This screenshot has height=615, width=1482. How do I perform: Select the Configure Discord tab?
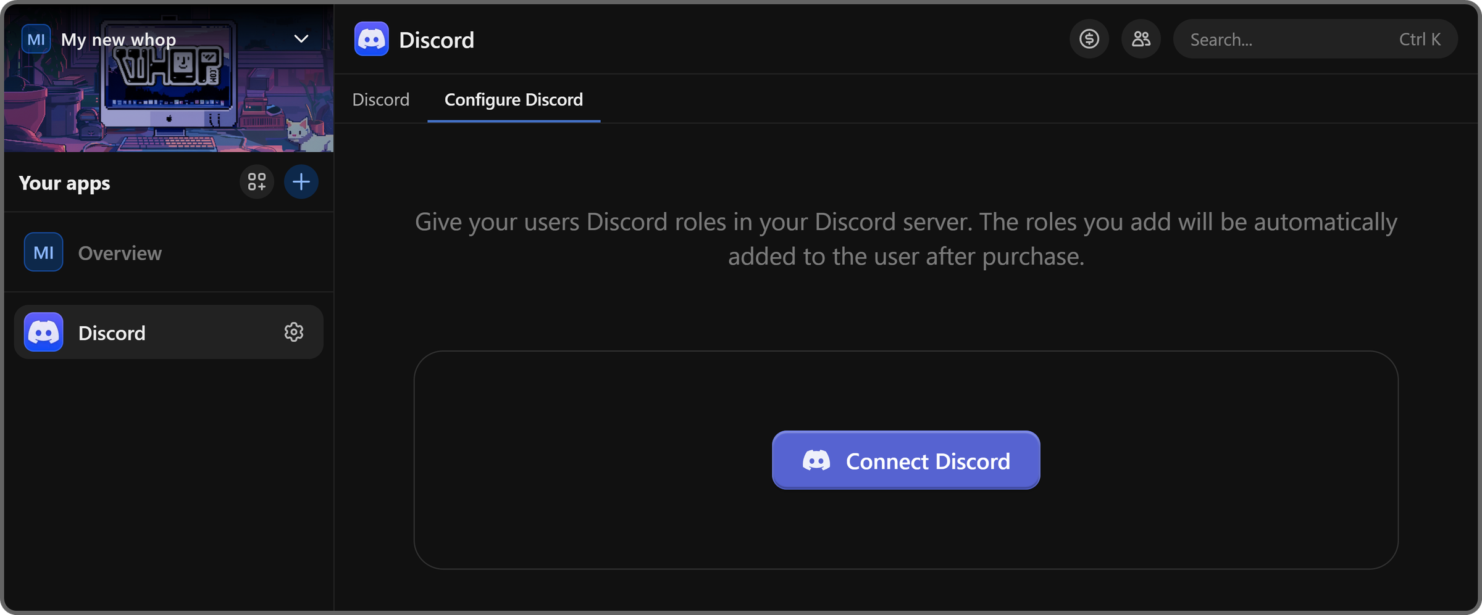513,99
